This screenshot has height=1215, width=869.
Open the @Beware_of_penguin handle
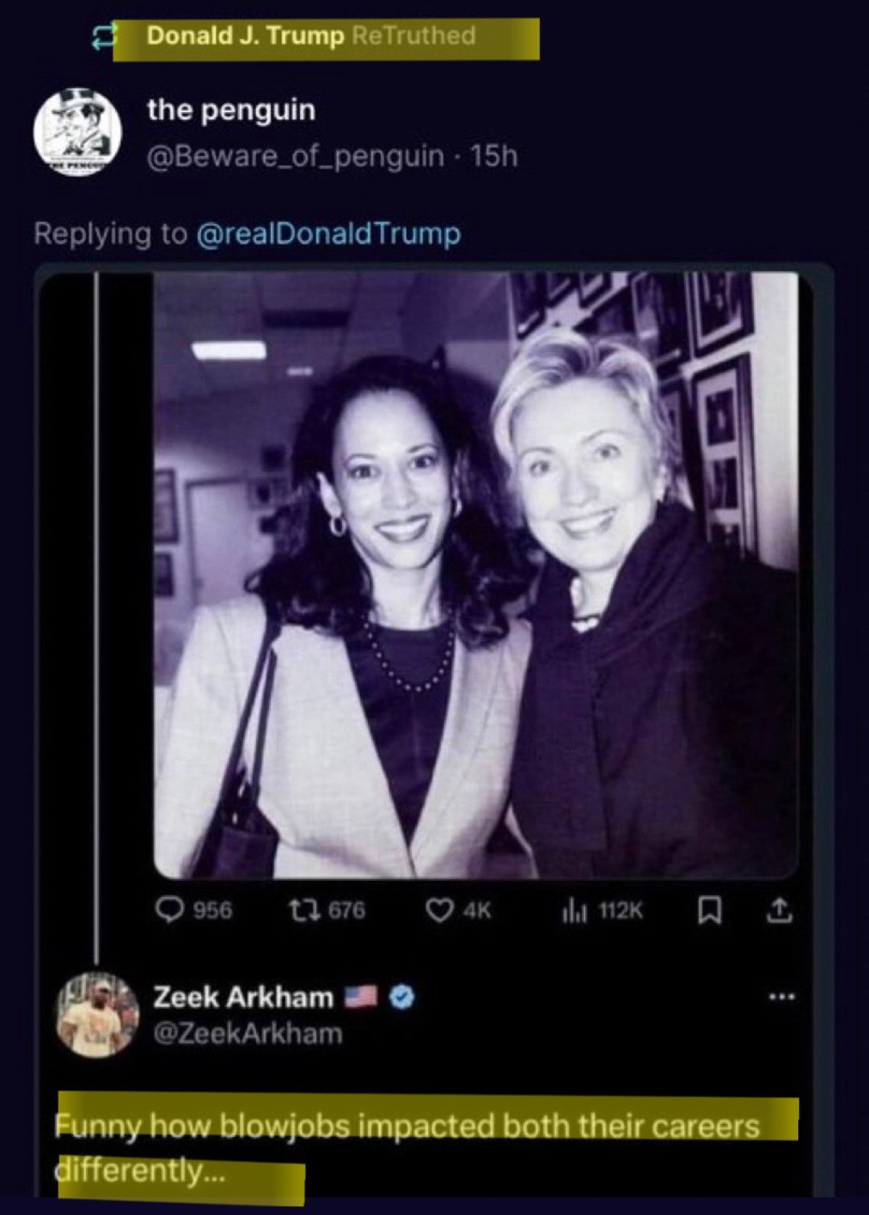pyautogui.click(x=295, y=155)
